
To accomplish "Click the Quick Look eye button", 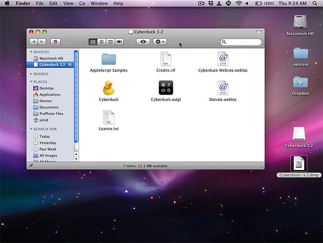I will [x=143, y=42].
